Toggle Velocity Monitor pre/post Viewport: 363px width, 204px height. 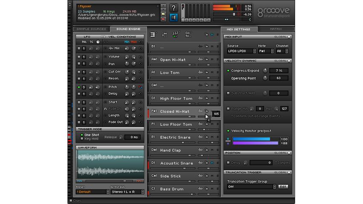(x=228, y=131)
